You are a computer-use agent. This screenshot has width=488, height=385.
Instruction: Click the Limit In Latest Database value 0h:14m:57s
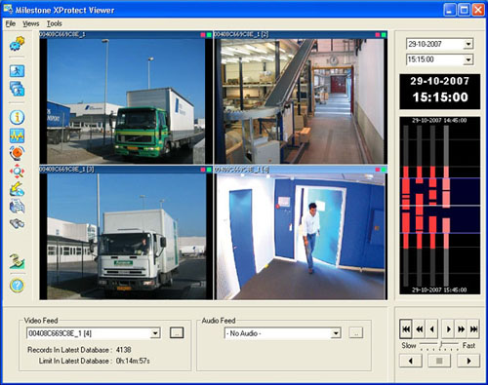click(133, 361)
